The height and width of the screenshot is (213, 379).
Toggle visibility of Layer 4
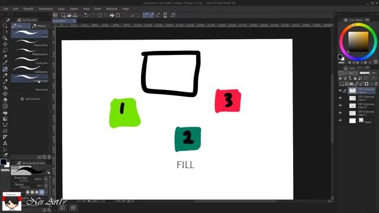[x=341, y=91]
